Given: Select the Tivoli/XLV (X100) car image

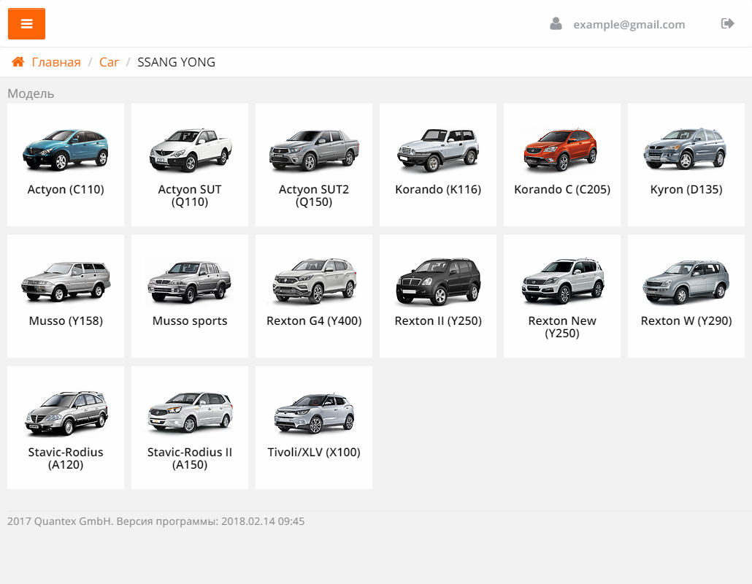Looking at the screenshot, I should [x=314, y=412].
